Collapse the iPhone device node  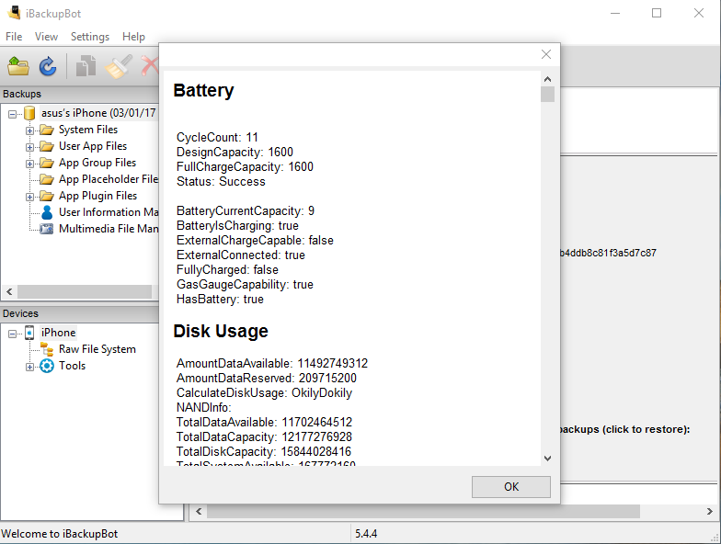(x=13, y=334)
